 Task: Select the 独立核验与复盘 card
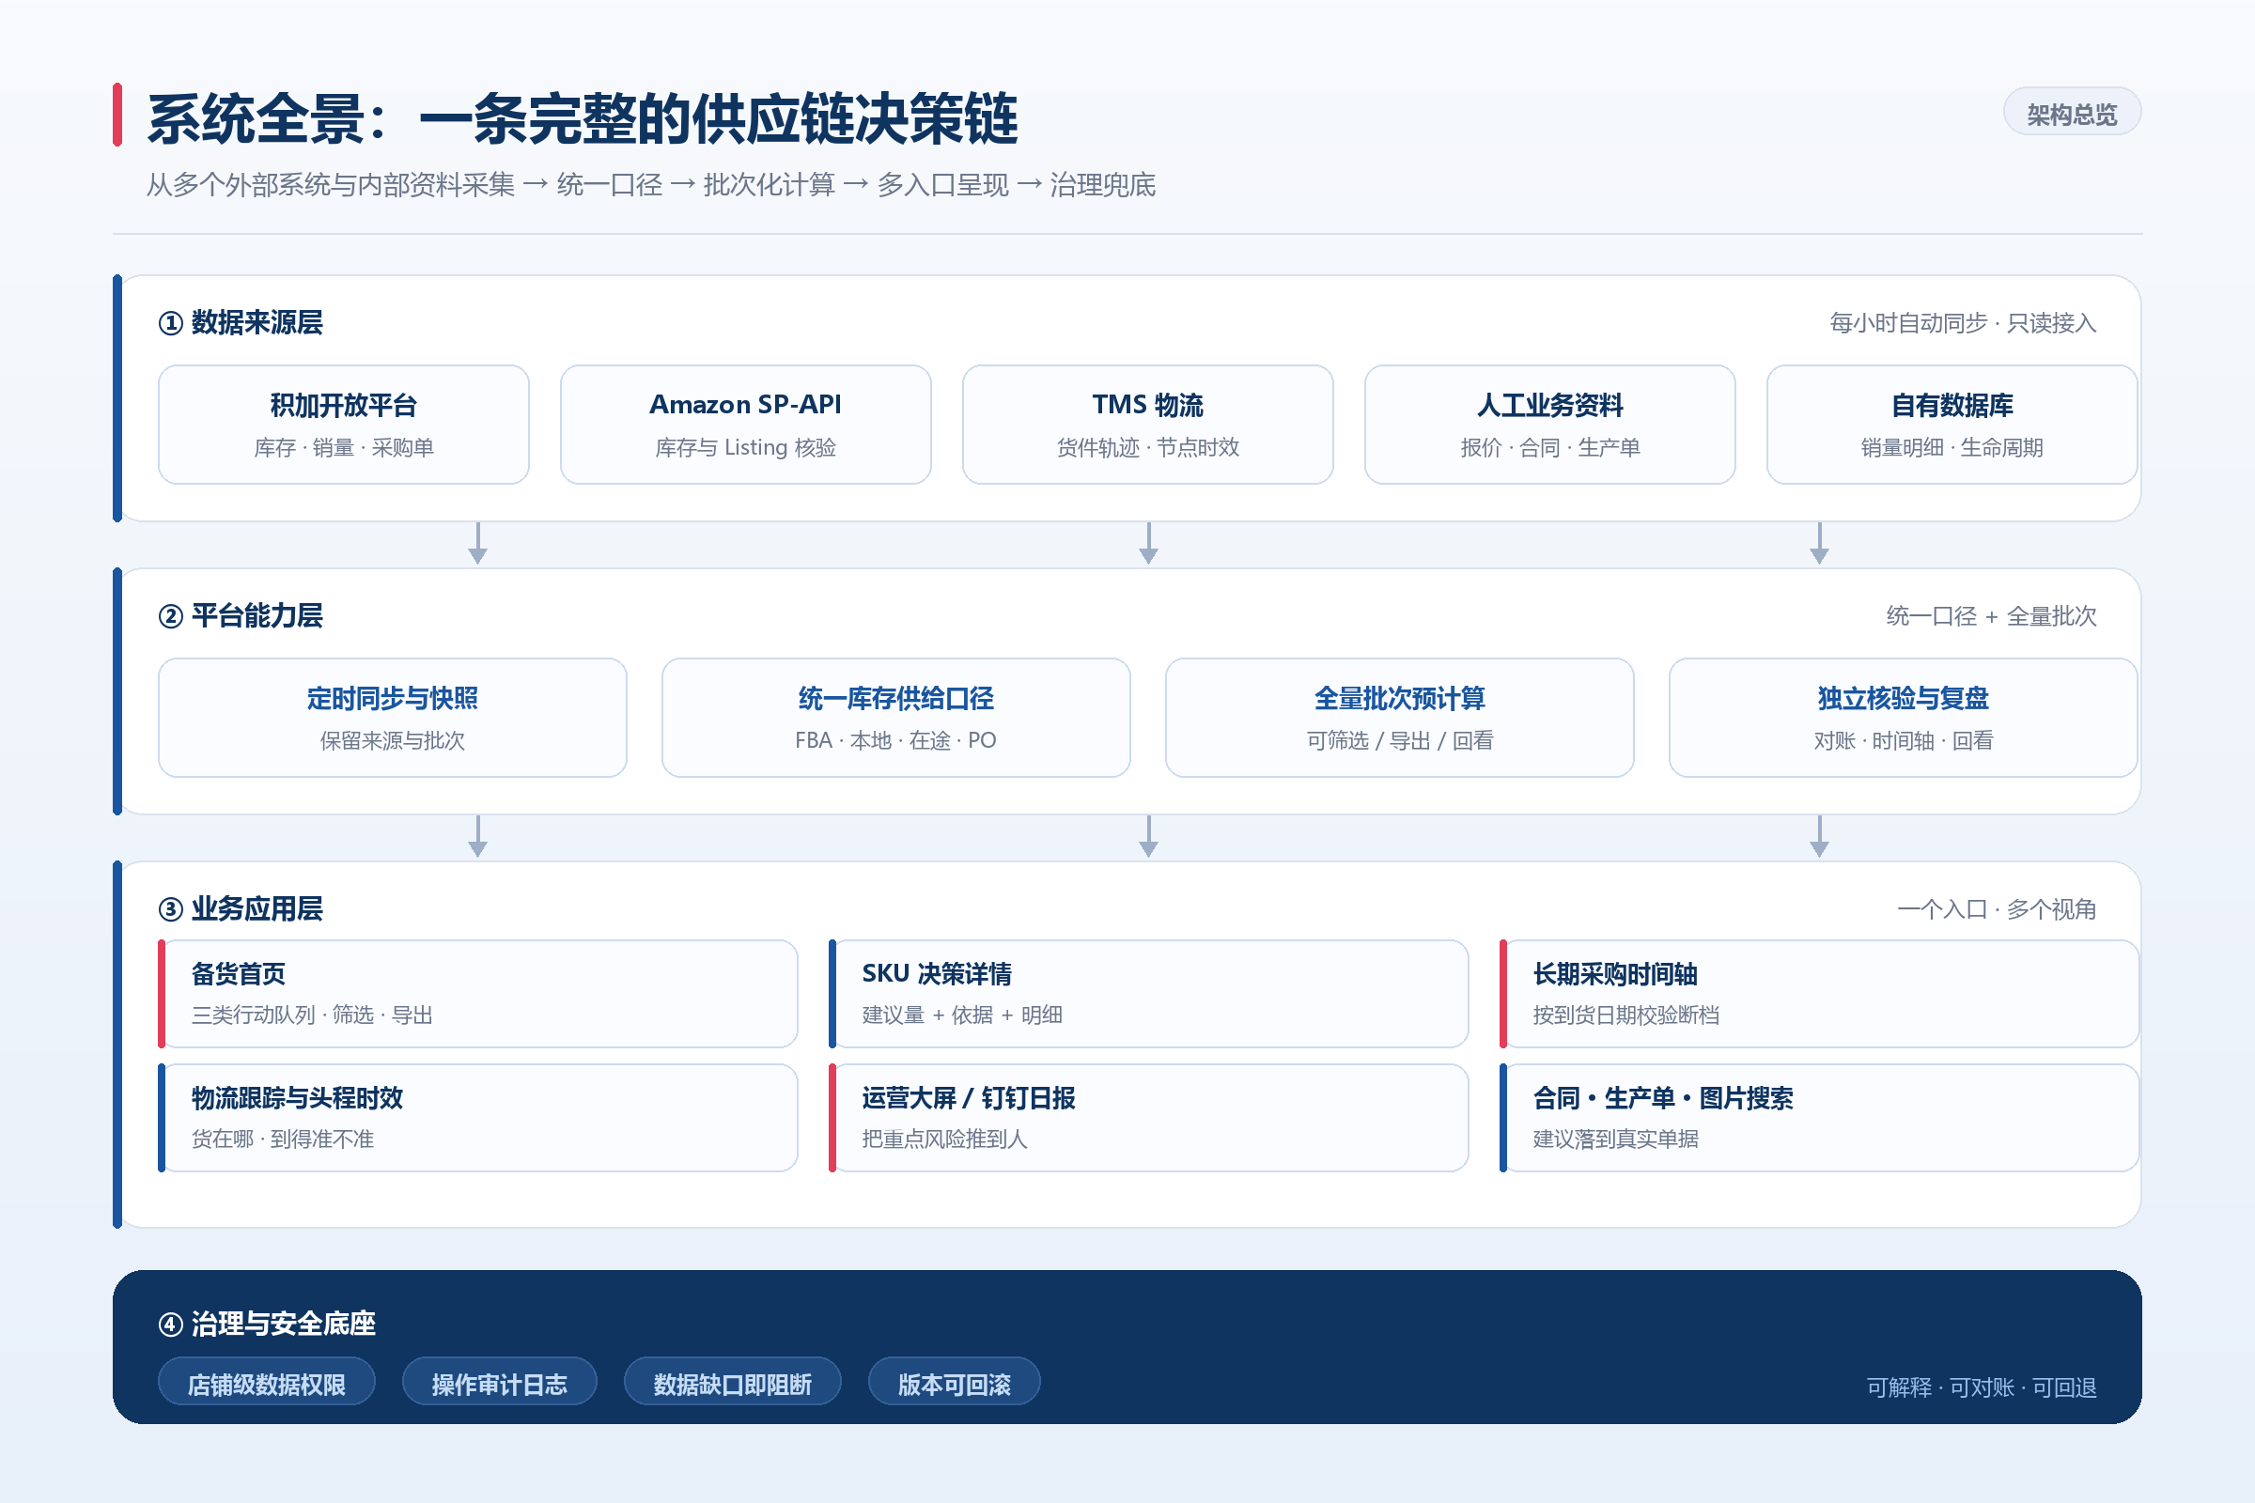(x=1902, y=717)
